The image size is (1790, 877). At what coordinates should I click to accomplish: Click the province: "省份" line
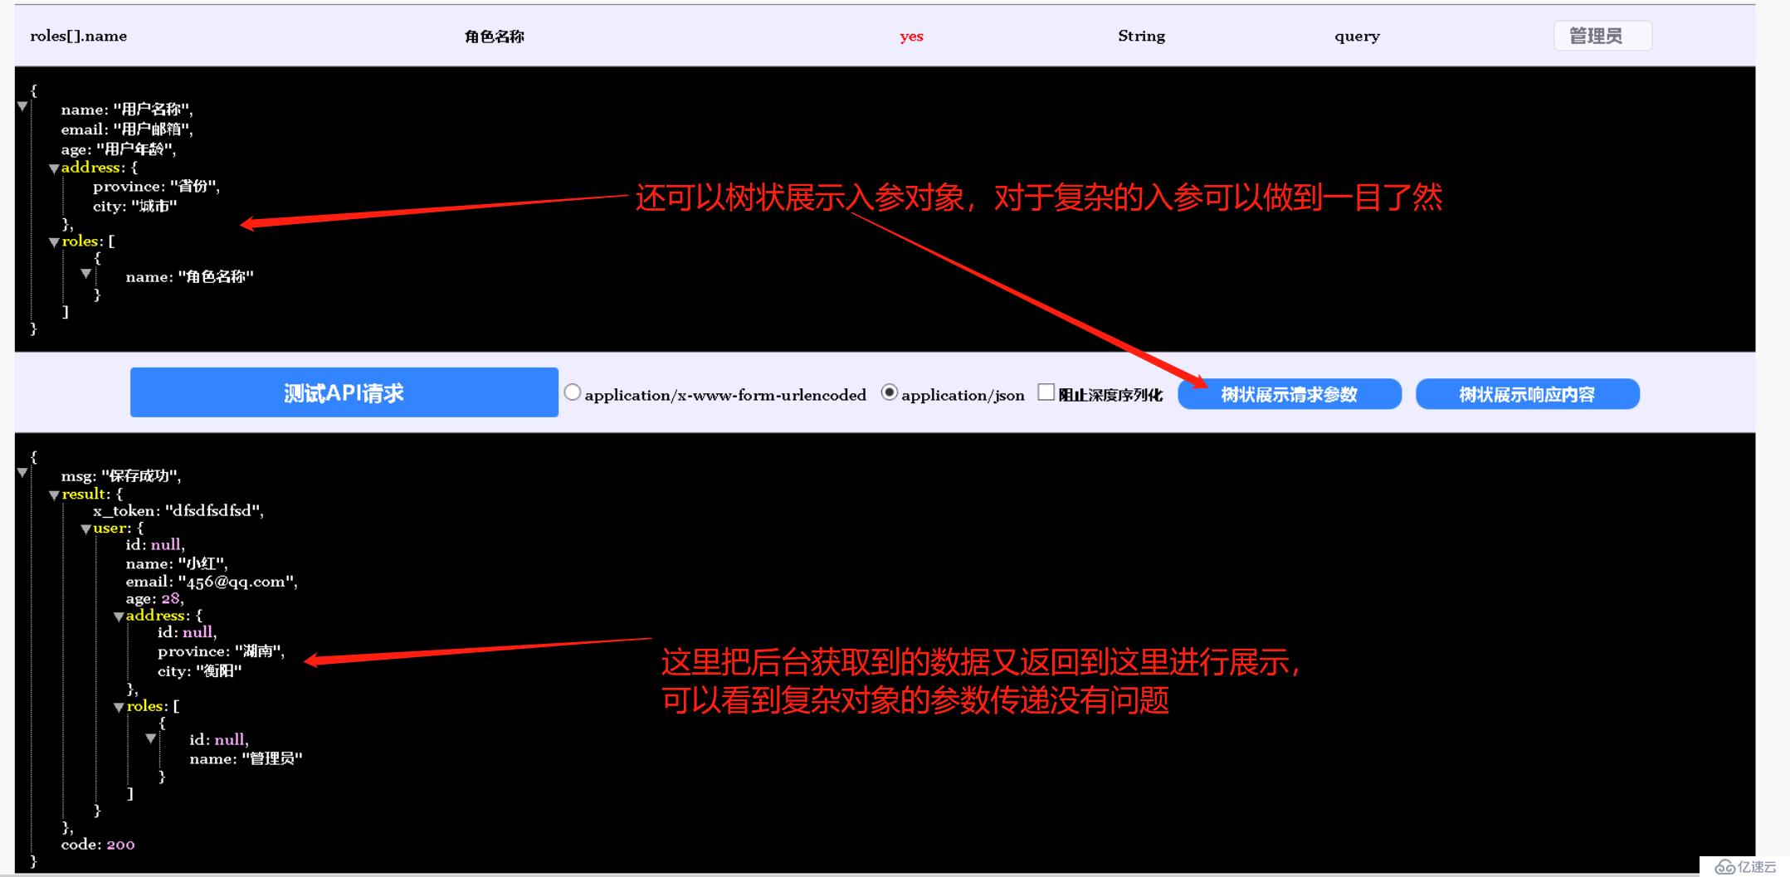156,187
